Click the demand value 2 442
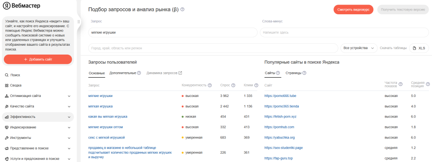Image resolution: width=432 pixels, height=162 pixels. click(224, 106)
